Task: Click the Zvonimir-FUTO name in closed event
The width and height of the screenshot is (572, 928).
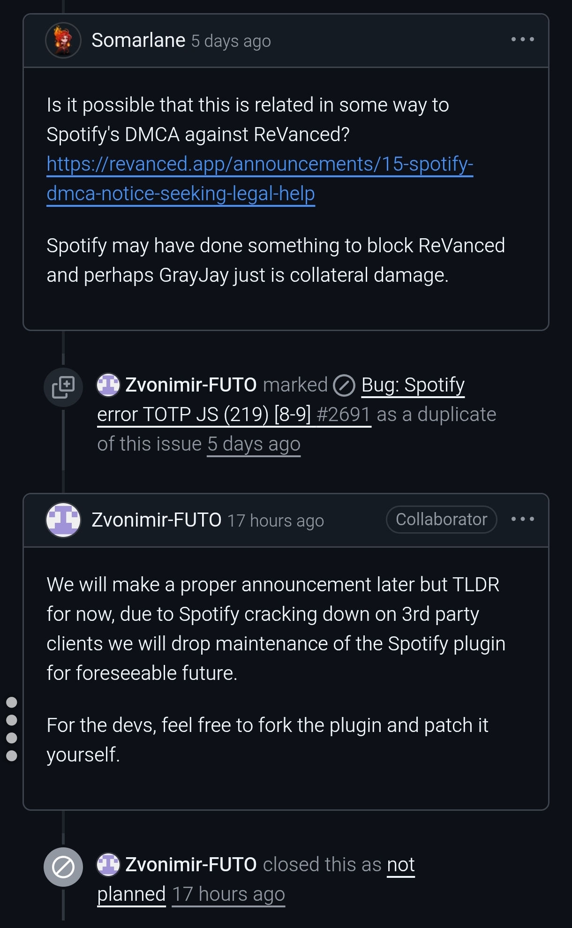Action: (x=191, y=864)
